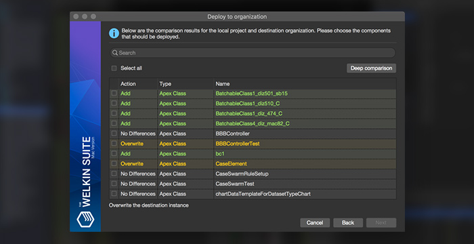Sort by the Name column header
Screen dimensions: 474x244
click(305, 84)
